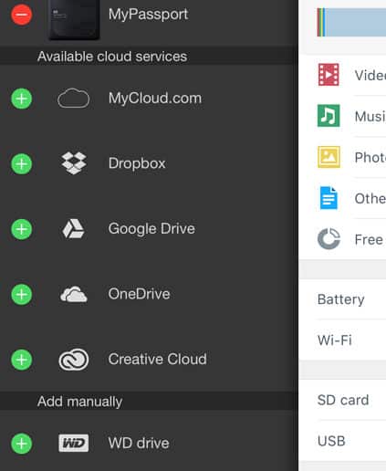Select the Wi-Fi settings row

[342, 340]
